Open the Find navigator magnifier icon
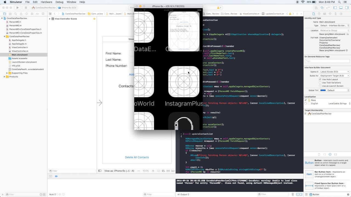 click(x=15, y=14)
